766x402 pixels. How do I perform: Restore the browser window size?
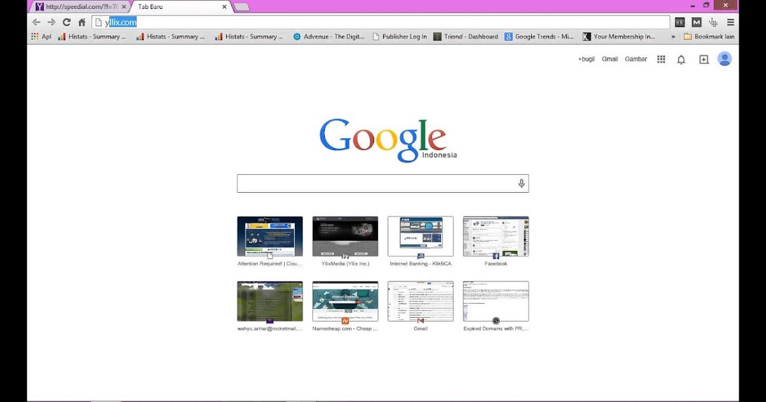707,5
